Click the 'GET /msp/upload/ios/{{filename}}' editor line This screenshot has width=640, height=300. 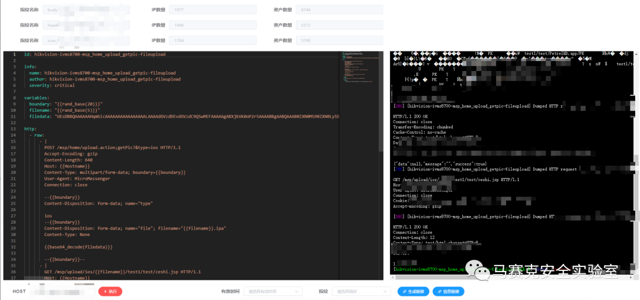point(123,272)
